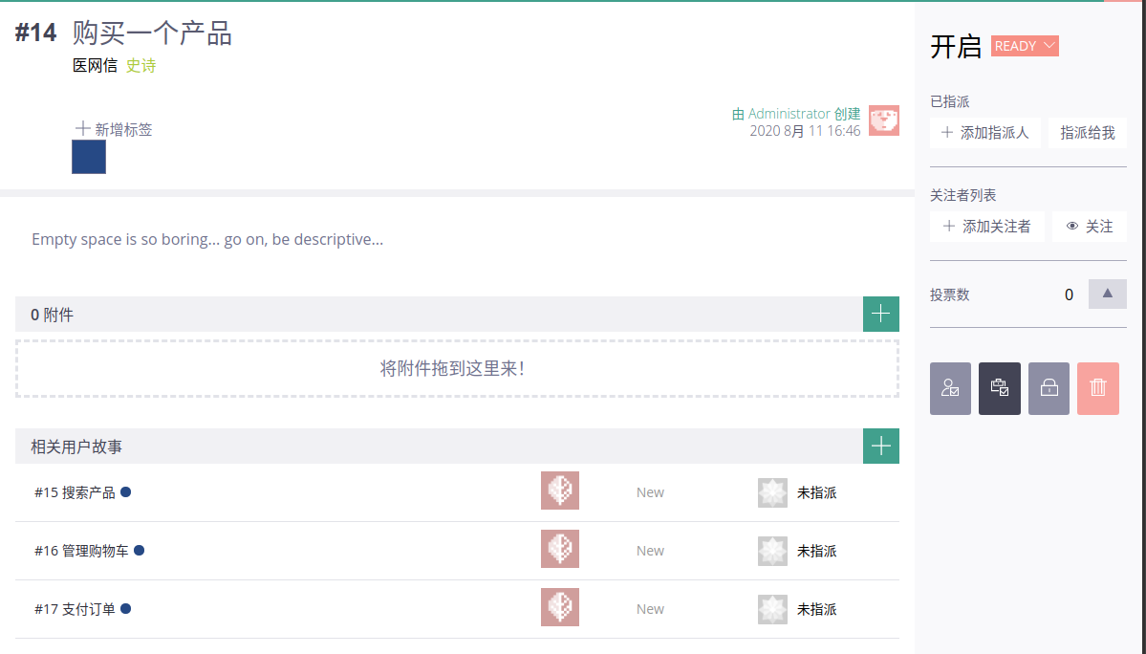Click the dark blue epic color swatch

coord(89,157)
